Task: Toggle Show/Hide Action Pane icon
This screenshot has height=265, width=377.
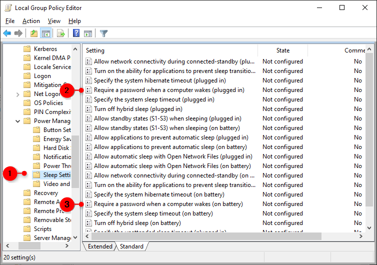Action: pyautogui.click(x=88, y=33)
